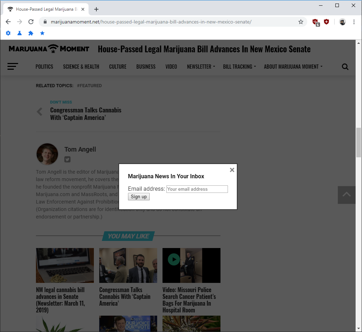The width and height of the screenshot is (362, 332).
Task: Click the blue puzzle-piece bookmark icon
Action: 31,33
